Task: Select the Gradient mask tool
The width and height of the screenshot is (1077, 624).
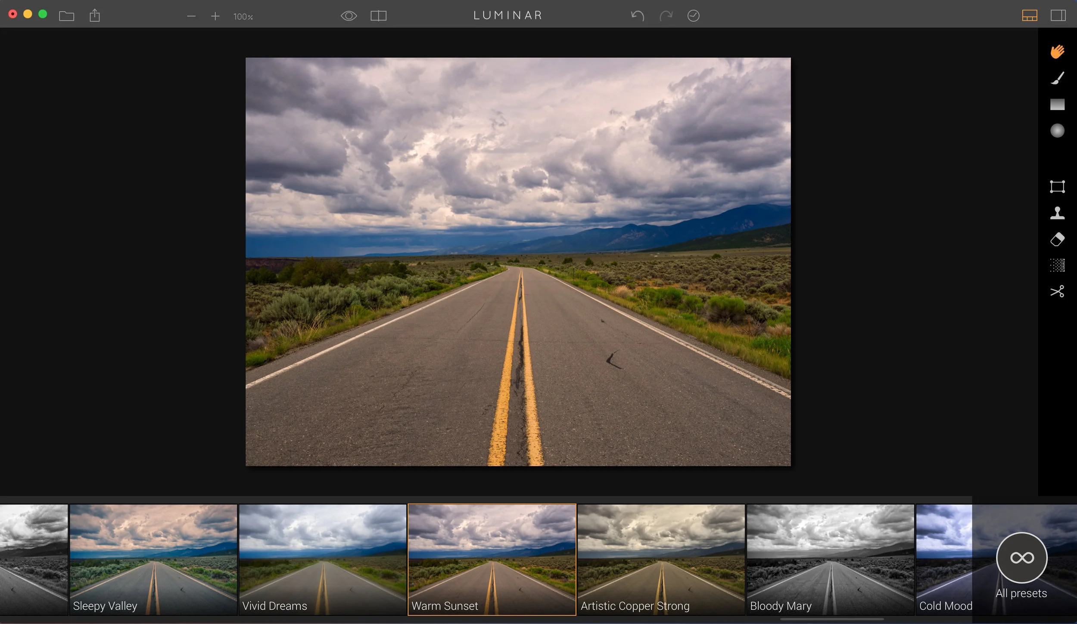Action: coord(1057,105)
